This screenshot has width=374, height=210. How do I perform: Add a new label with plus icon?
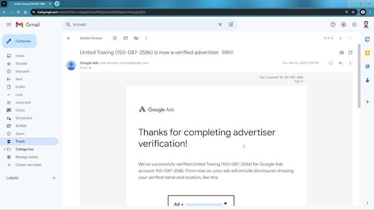(54, 178)
